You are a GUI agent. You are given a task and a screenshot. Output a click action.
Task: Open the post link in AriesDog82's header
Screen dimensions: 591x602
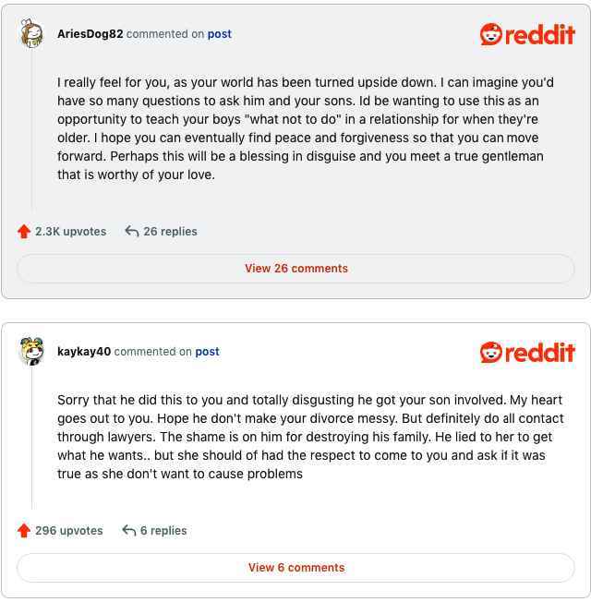[x=220, y=34]
